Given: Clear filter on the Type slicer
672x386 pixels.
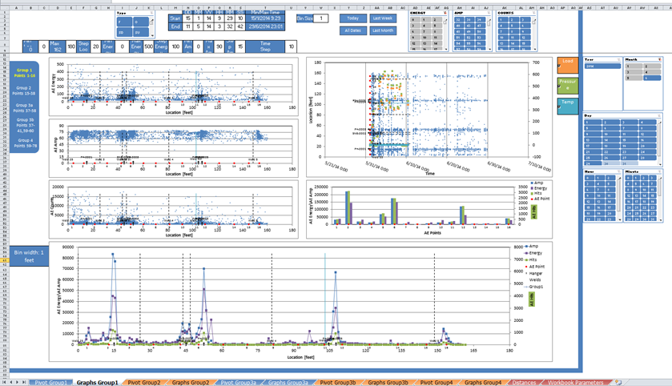Looking at the screenshot, I should (151, 14).
